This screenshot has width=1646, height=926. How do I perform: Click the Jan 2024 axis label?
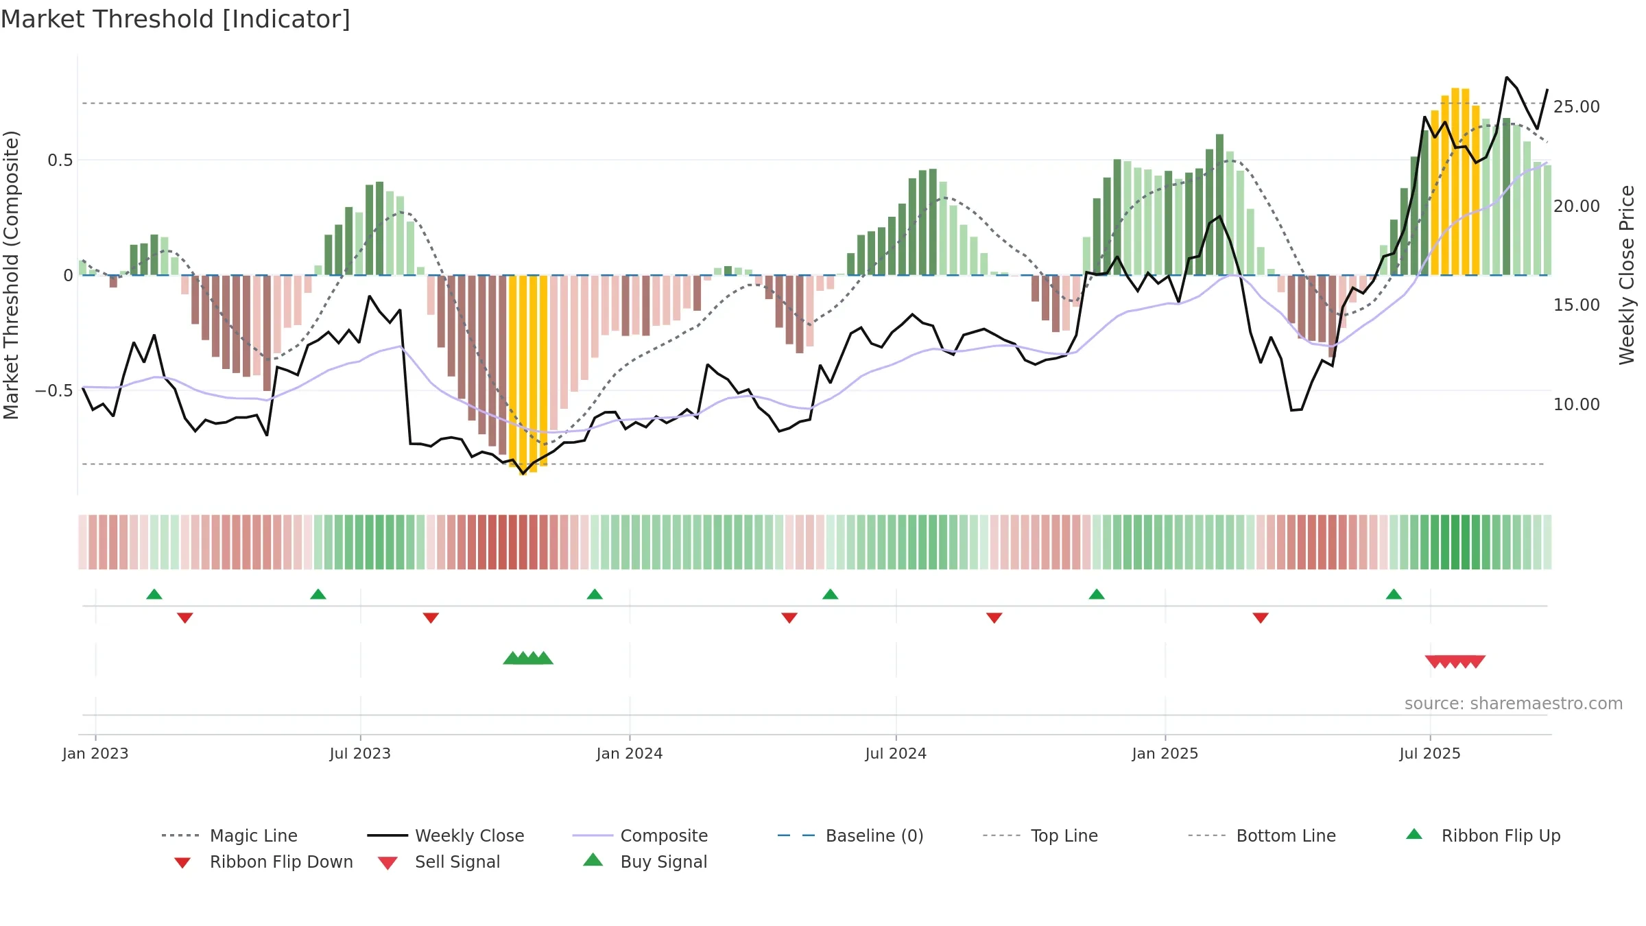pos(630,753)
